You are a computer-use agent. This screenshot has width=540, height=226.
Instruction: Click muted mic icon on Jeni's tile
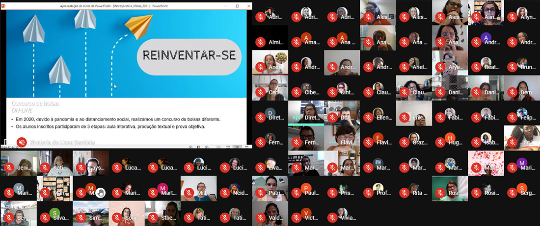[8, 168]
